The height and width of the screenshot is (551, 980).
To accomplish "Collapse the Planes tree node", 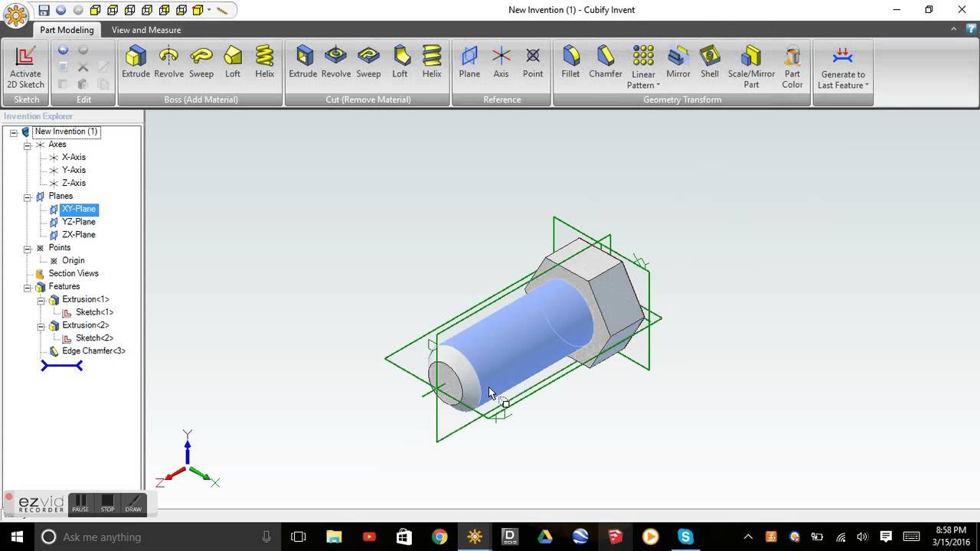I will 27,197.
